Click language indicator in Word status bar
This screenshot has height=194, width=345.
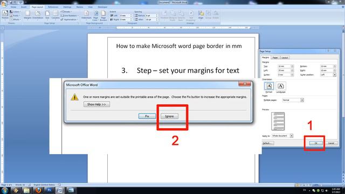click(44, 185)
